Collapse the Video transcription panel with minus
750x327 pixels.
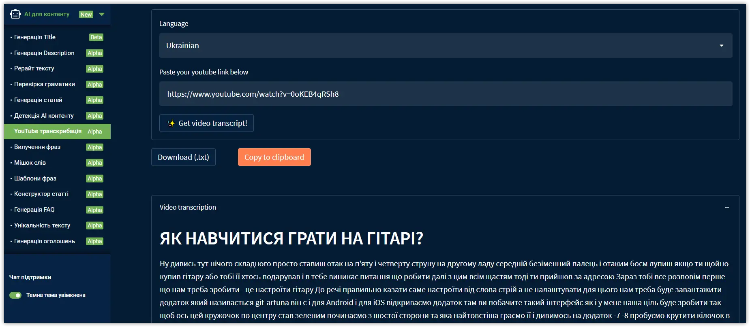click(727, 207)
